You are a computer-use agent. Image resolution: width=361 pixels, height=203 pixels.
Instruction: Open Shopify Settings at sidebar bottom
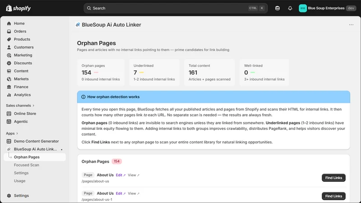[x=21, y=196]
